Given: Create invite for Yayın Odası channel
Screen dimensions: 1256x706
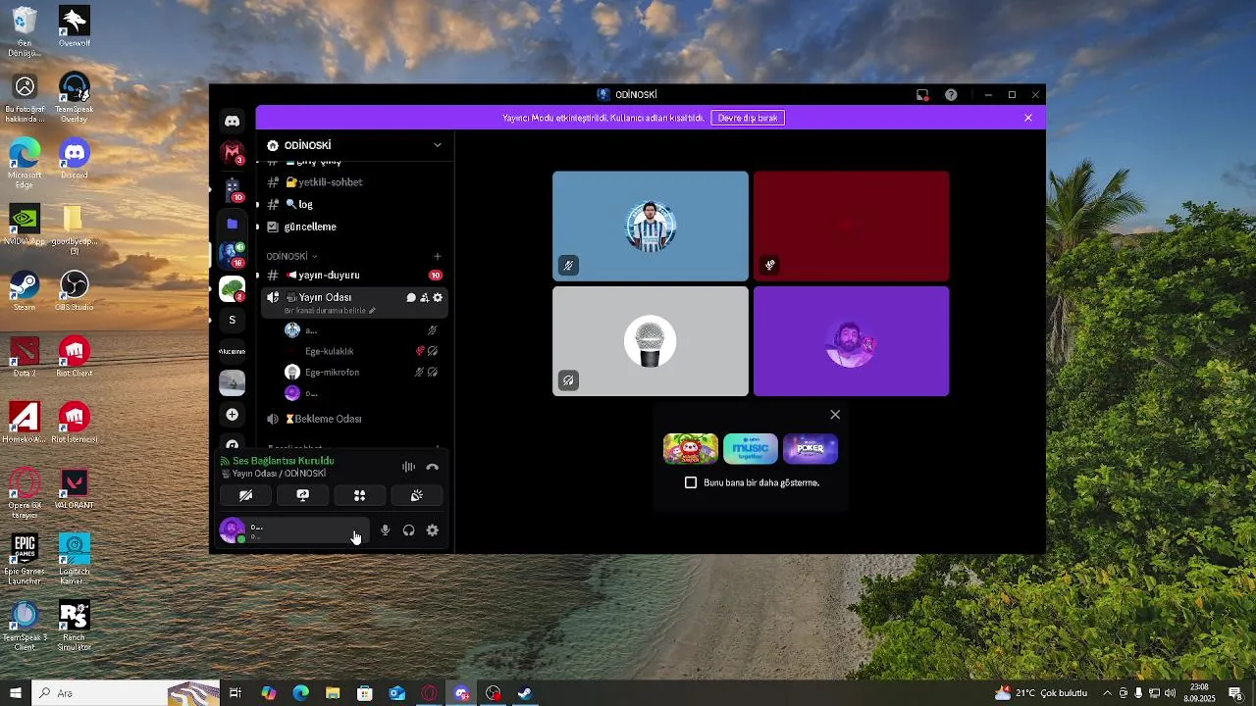Looking at the screenshot, I should 424,297.
